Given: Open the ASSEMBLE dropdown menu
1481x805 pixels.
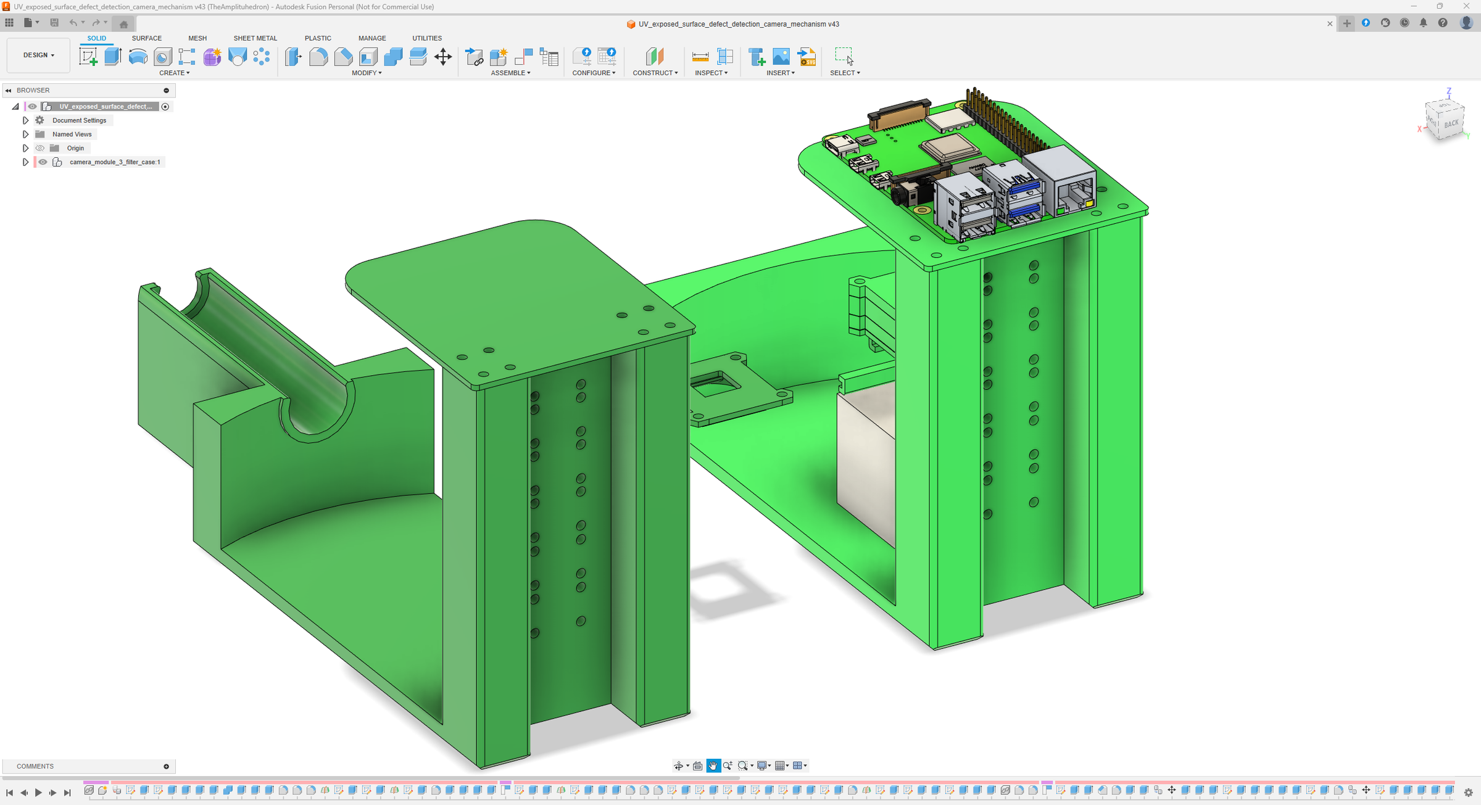Looking at the screenshot, I should pos(510,73).
